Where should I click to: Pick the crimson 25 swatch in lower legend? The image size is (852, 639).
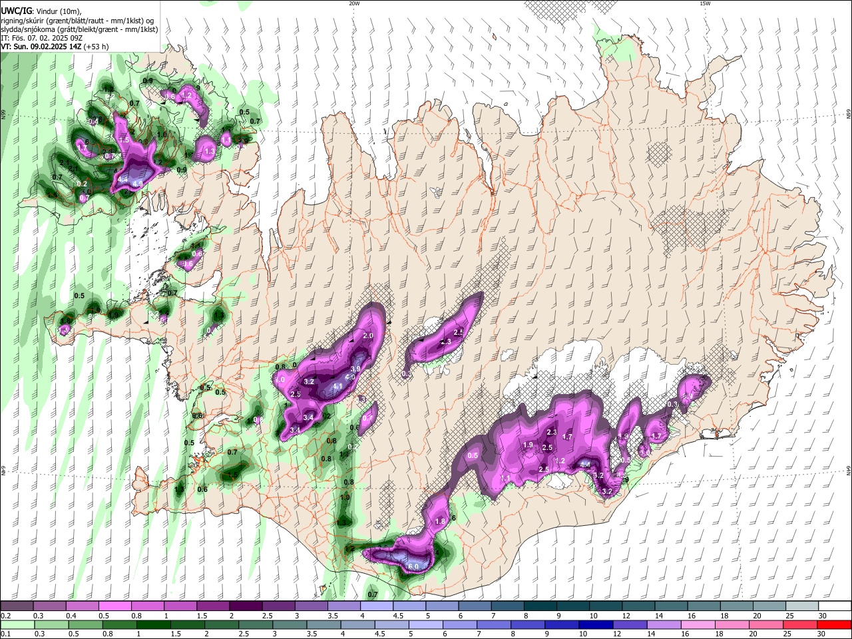pos(800,624)
